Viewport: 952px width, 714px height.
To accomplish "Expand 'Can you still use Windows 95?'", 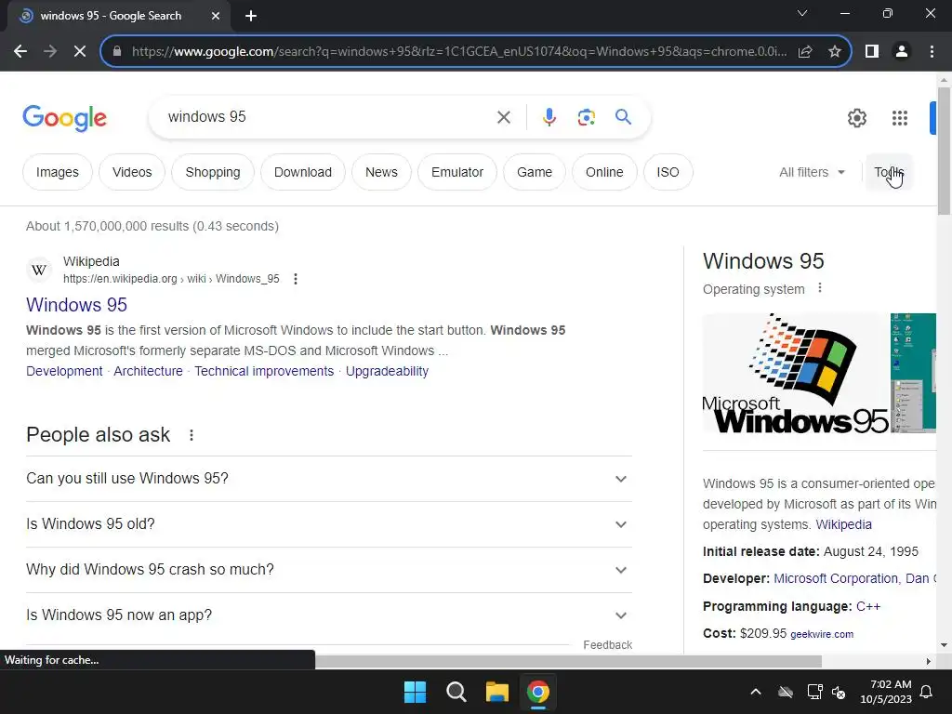I will pos(329,479).
